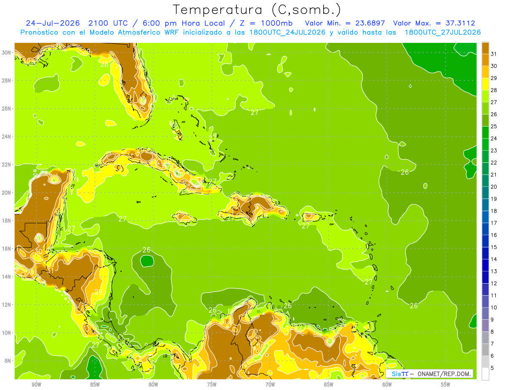Viewport: 505px width, 390px height.
Task: Click the "12N" latitude axis label
Action: point(7,305)
